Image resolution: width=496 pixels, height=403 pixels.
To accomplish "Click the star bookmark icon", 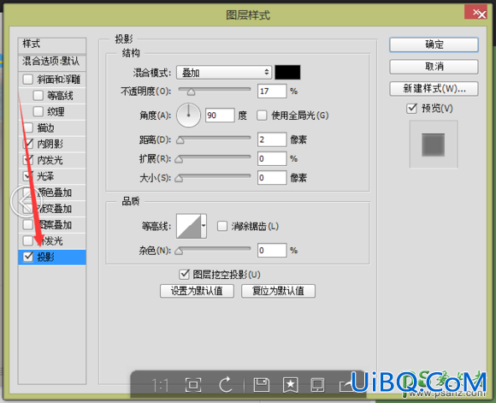I will coord(291,385).
